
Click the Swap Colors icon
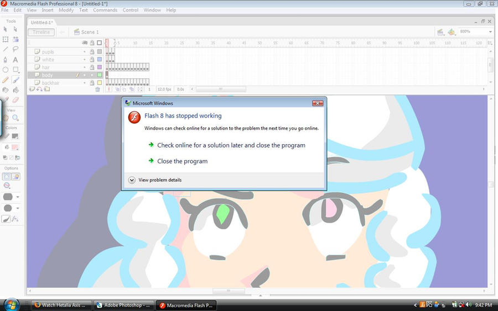tap(18, 157)
